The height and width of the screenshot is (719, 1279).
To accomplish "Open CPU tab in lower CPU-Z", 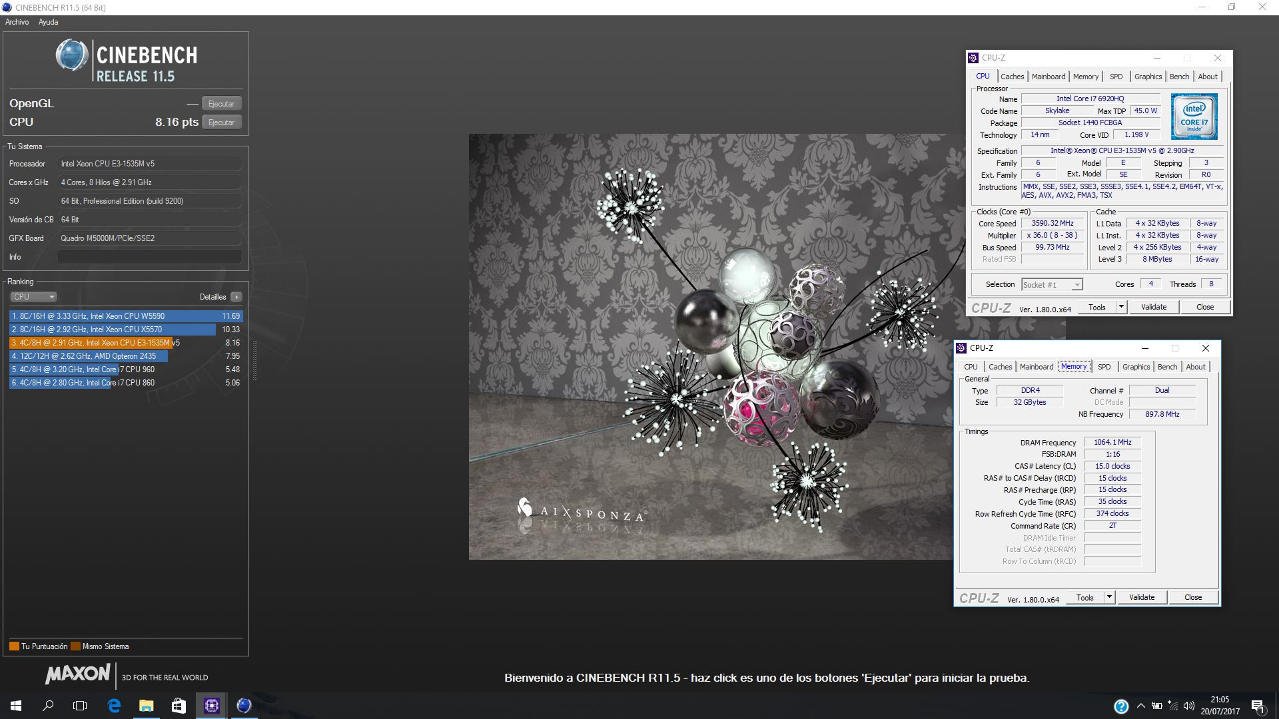I will click(x=971, y=367).
